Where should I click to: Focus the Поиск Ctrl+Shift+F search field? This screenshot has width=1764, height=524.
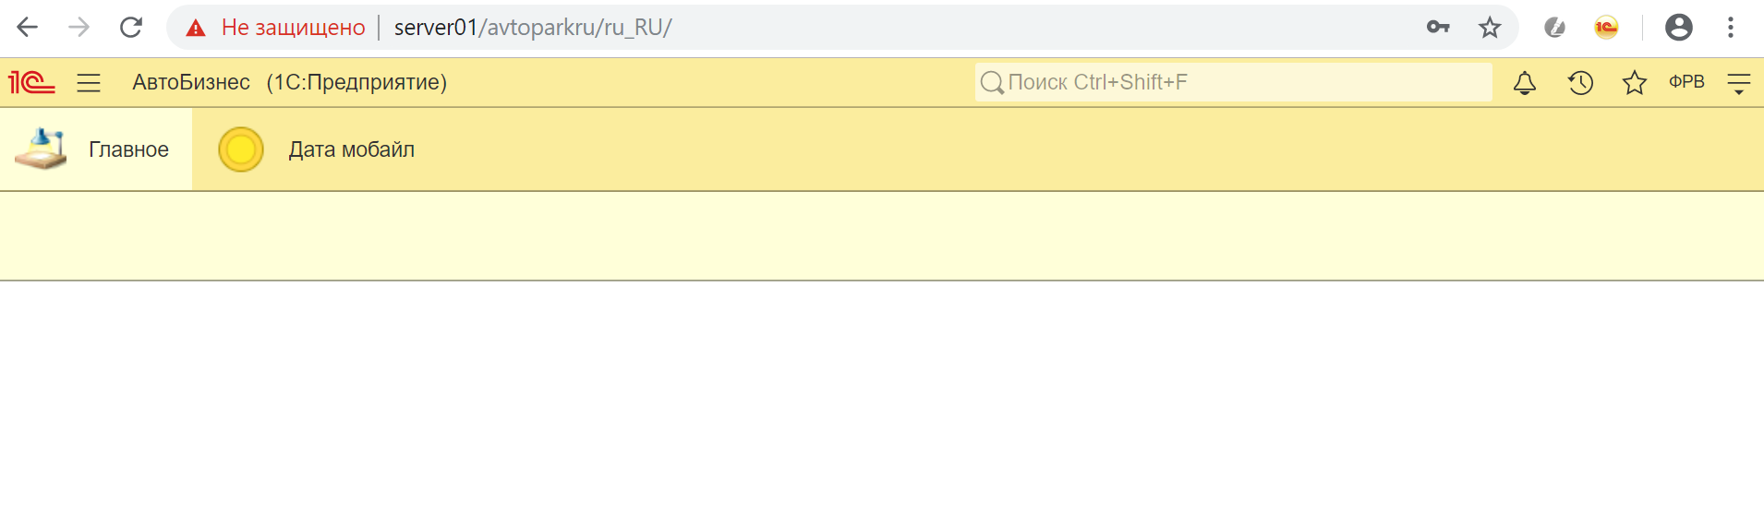(x=1234, y=82)
